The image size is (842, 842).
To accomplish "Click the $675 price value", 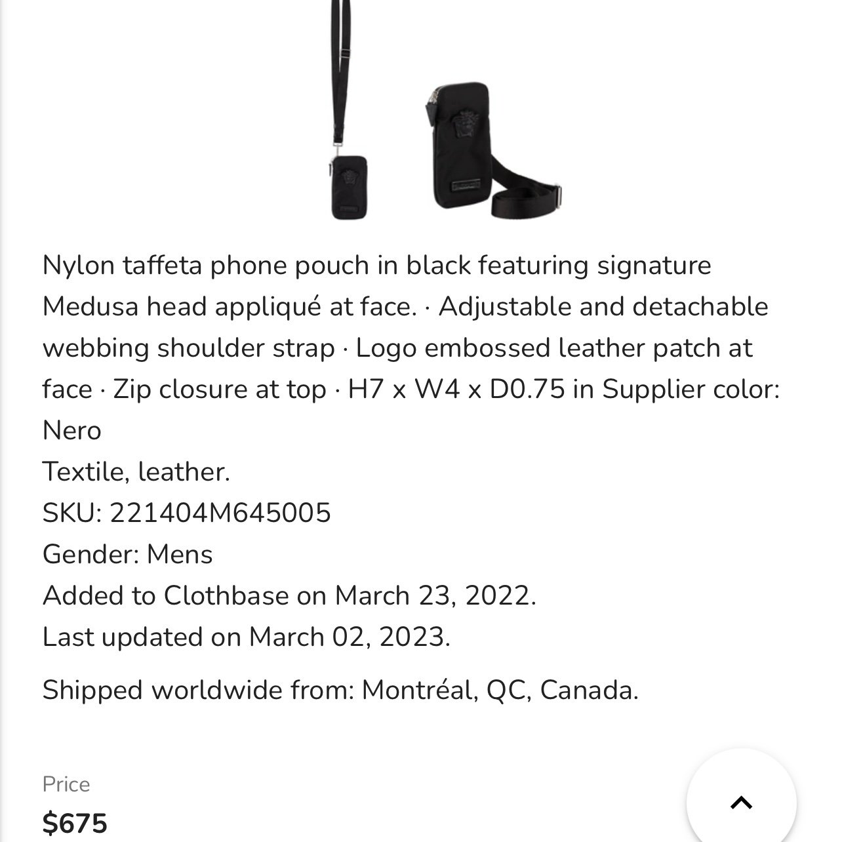I will pos(75,823).
